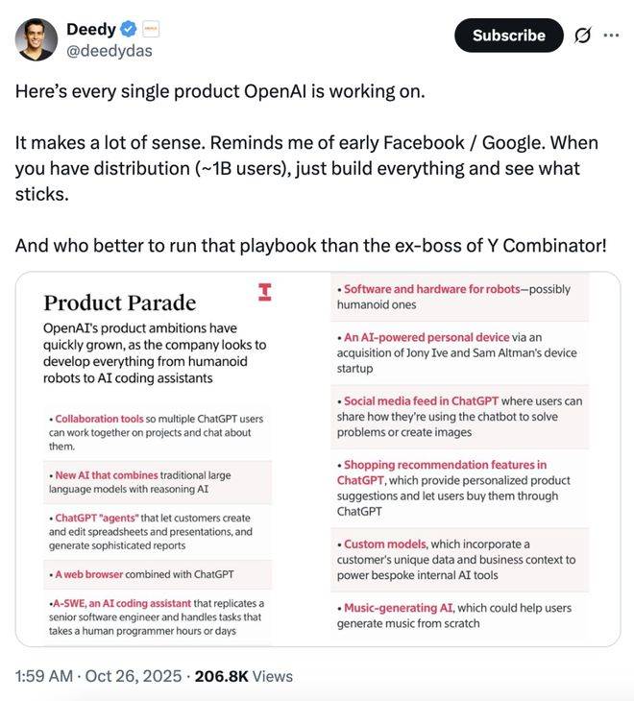Viewport: 634px width, 701px height.
Task: Open the three-dot more options menu
Action: pyautogui.click(x=611, y=36)
